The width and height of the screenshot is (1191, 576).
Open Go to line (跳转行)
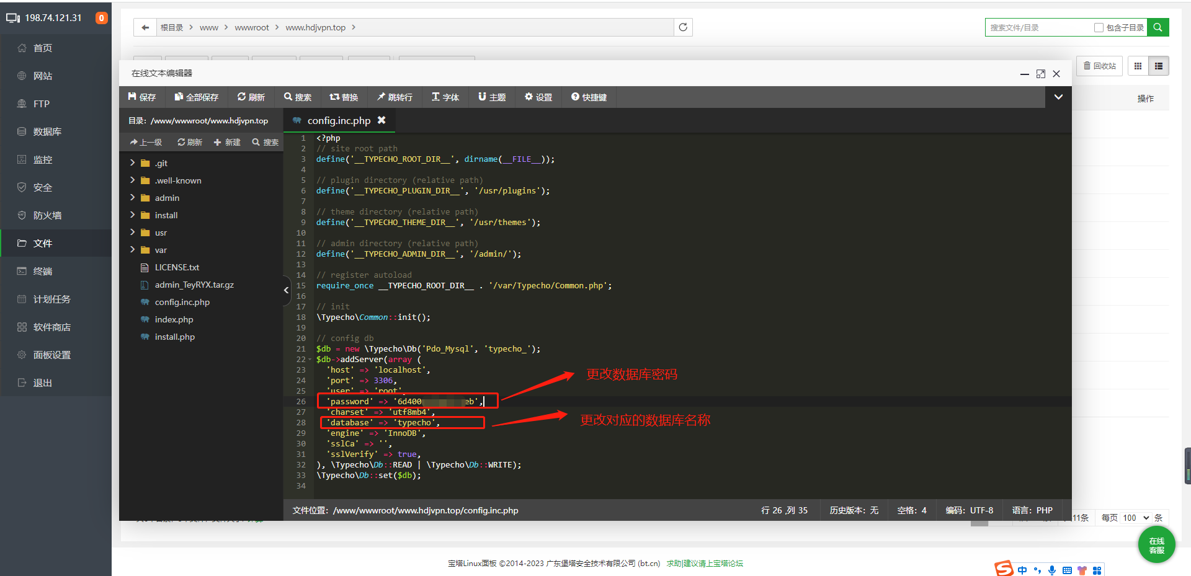pos(395,97)
